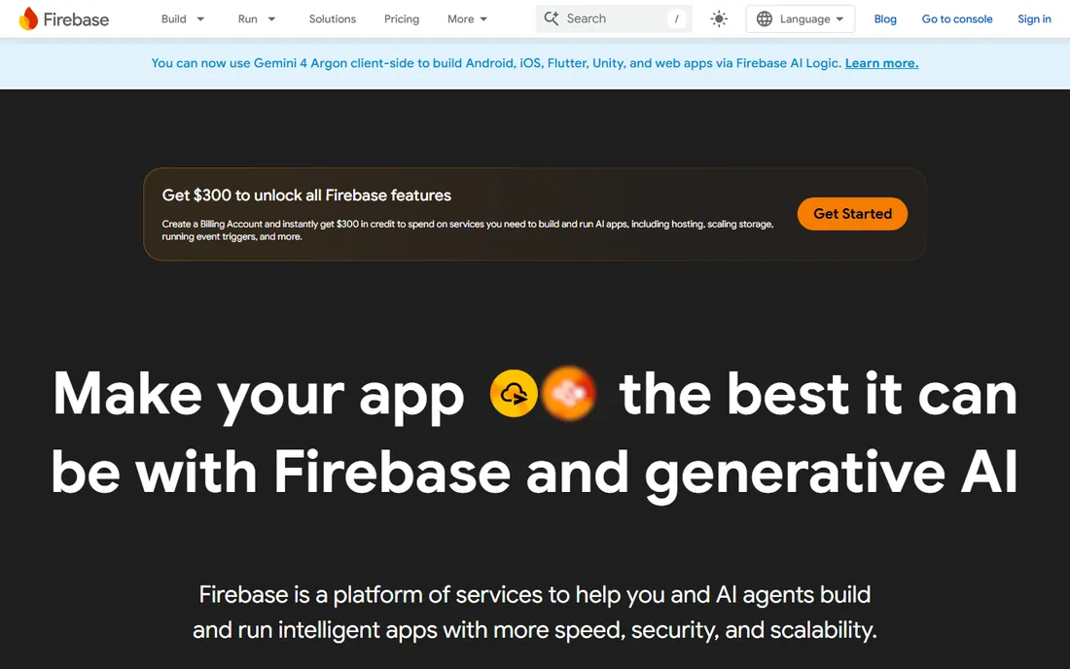Click into the Search field
Viewport: 1070px width, 669px height.
614,19
